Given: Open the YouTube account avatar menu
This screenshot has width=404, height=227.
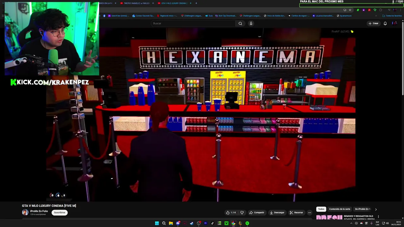Looking at the screenshot, I should [x=394, y=23].
